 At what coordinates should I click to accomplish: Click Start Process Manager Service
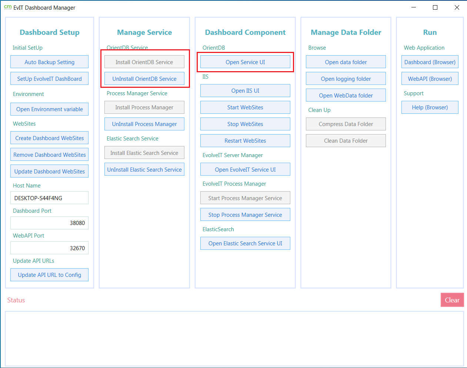(x=245, y=198)
